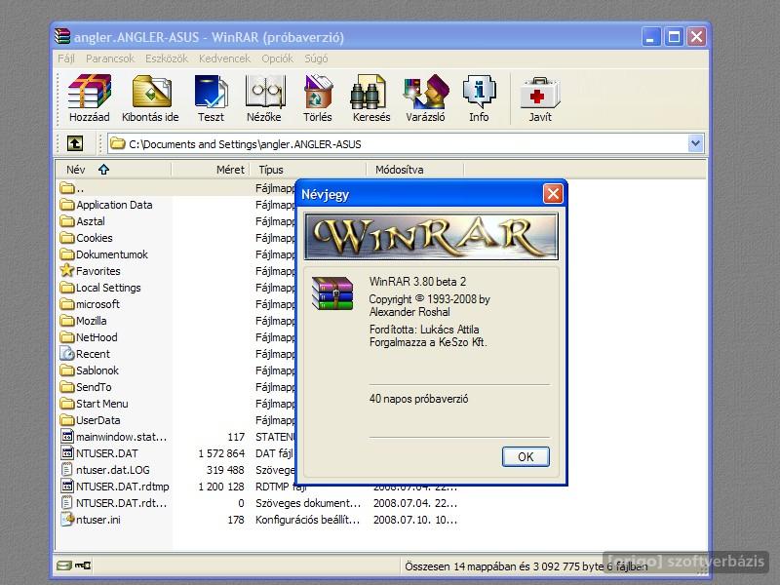
Task: Select the Cookies folder
Action: click(x=87, y=238)
